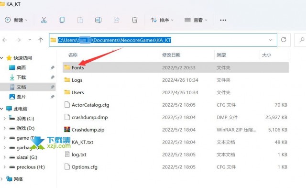Click the Delete trash bin icon

click(x=134, y=20)
